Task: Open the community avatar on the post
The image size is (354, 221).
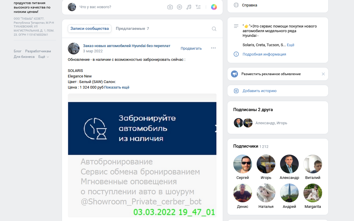Action: [74, 48]
